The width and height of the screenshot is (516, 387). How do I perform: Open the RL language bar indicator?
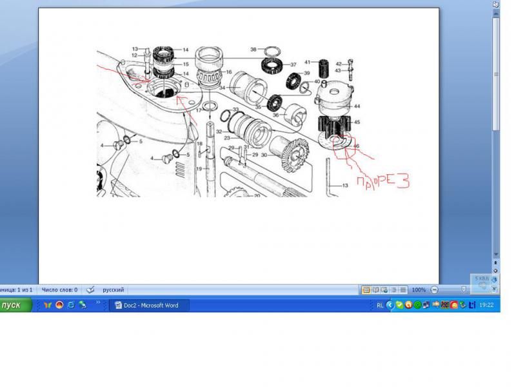(x=380, y=306)
